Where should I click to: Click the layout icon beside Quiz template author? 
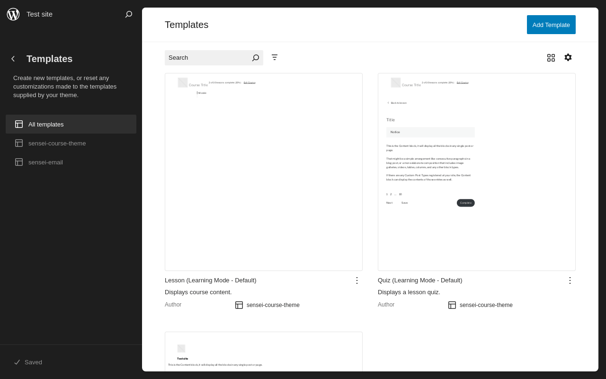pyautogui.click(x=452, y=305)
